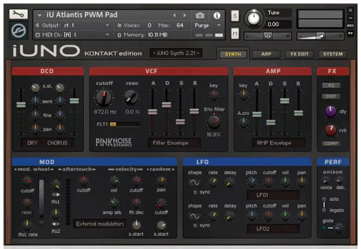Viewport: 361px width, 249px height.
Task: Expand the Output st. 1 dropdown
Action: coord(107,25)
